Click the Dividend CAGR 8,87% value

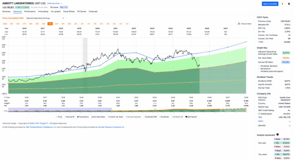(x=287, y=81)
